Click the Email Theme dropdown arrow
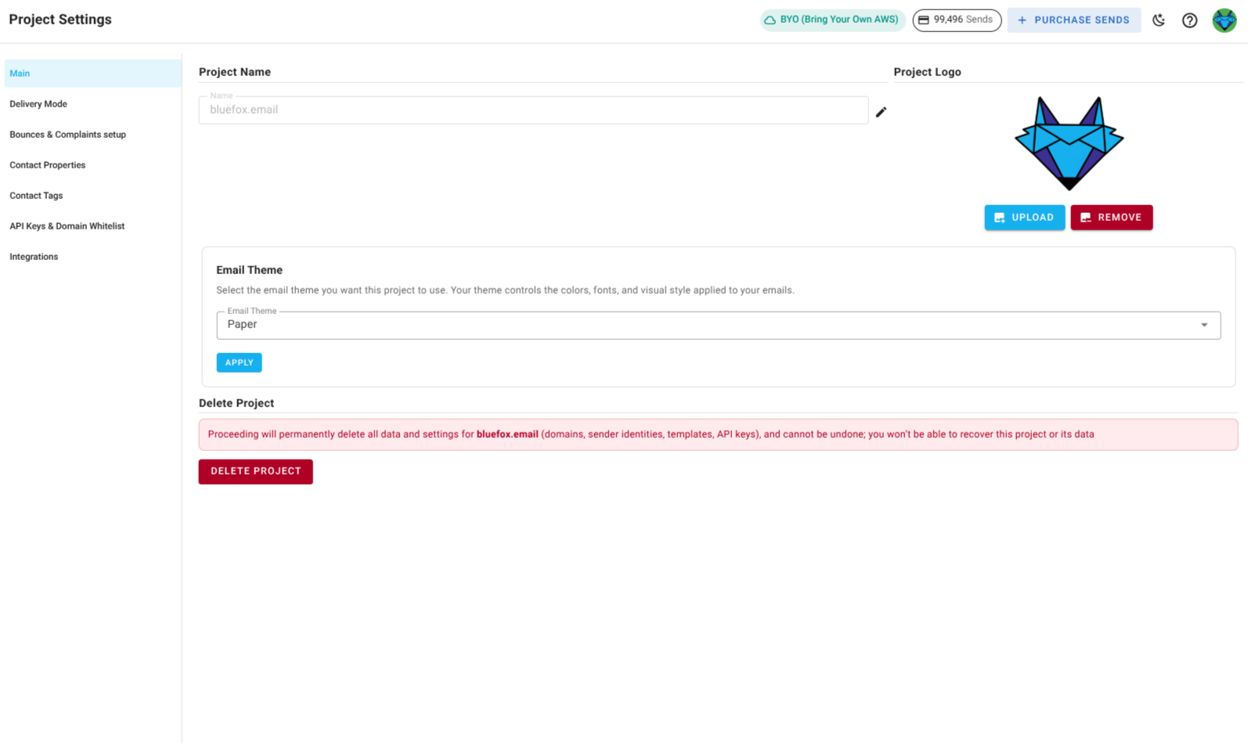This screenshot has height=743, width=1248. coord(1204,325)
